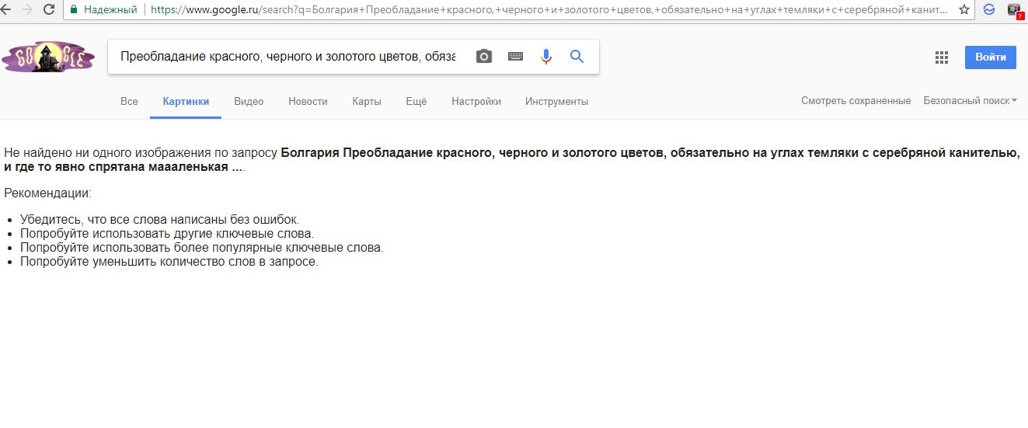
Task: Start voice search with the microphone icon
Action: [546, 57]
